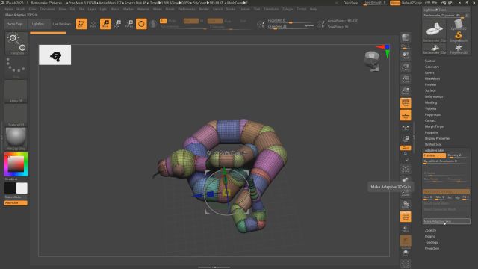Open the Preferences menu
This screenshot has width=478, height=269.
[x=187, y=9]
